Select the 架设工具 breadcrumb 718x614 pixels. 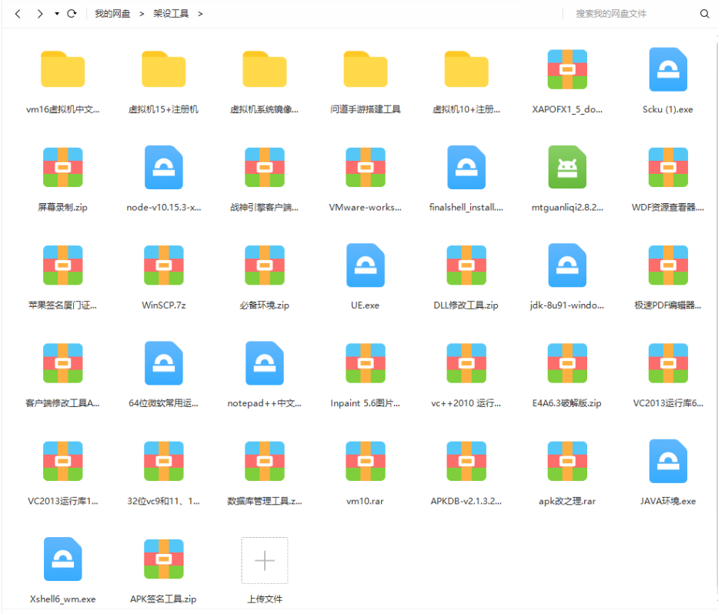[x=171, y=14]
